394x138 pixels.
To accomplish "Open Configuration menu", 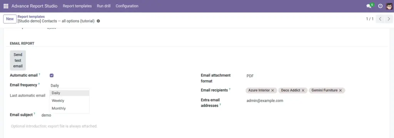I will 127,6.
